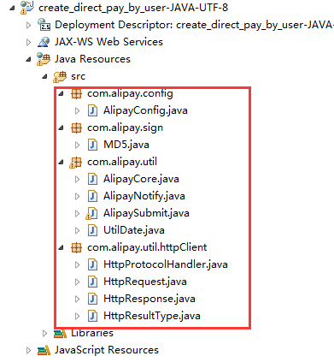The height and width of the screenshot is (362, 334).
Task: Expand the JavaScript Resources node
Action: point(28,350)
